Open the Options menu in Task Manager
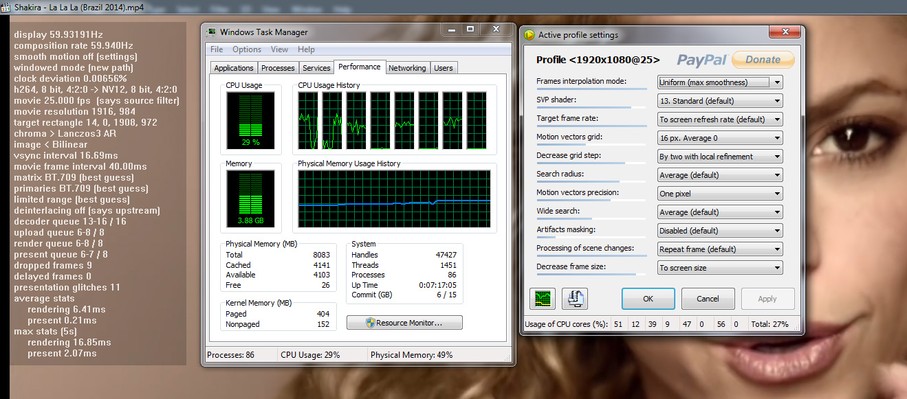Image resolution: width=907 pixels, height=399 pixels. point(246,49)
